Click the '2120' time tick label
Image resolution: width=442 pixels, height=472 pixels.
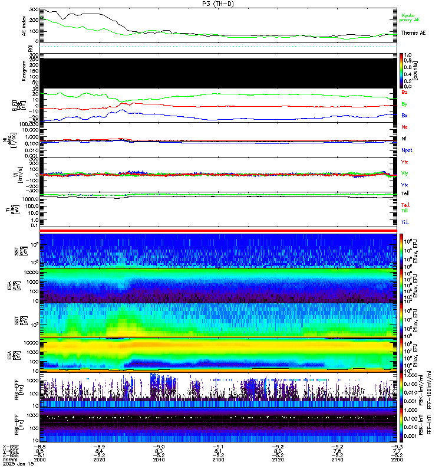click(x=278, y=460)
